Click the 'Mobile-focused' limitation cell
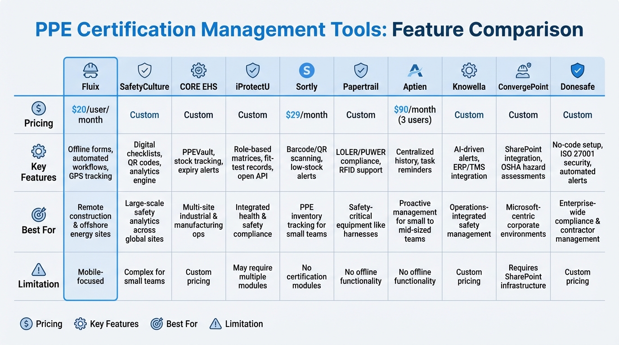The height and width of the screenshot is (345, 619). tap(90, 276)
